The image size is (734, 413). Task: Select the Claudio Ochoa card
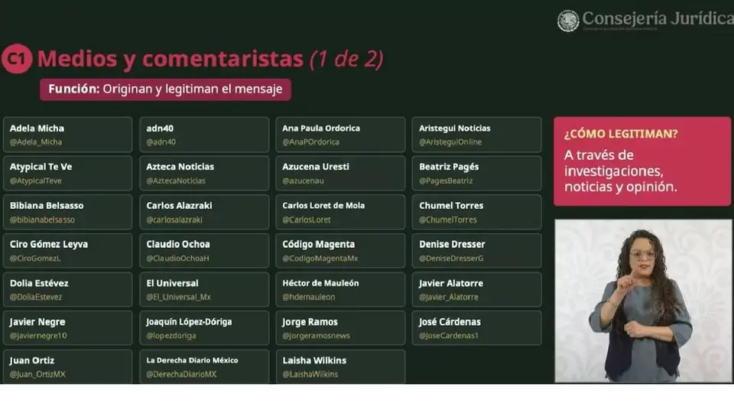coord(204,251)
